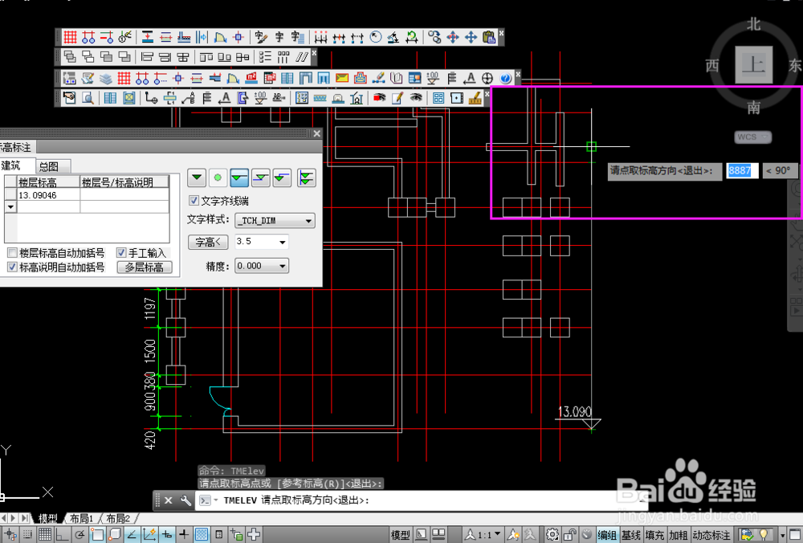The height and width of the screenshot is (543, 803).
Task: Toggle the 文字齐线端 checkbox
Action: tap(194, 200)
